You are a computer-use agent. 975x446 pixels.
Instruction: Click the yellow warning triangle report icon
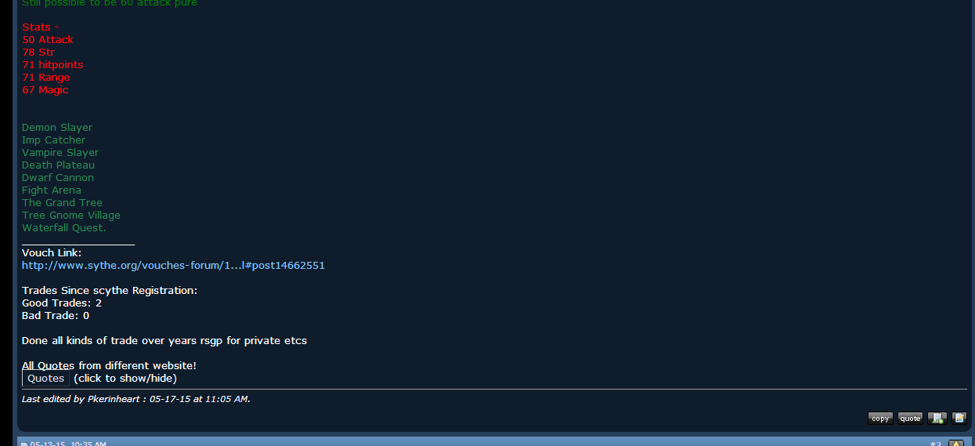(x=955, y=443)
